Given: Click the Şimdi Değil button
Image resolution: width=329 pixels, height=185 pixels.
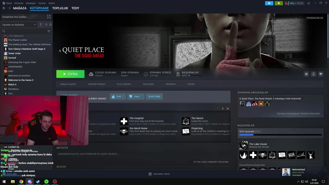Looking at the screenshot, I should click(x=154, y=96).
